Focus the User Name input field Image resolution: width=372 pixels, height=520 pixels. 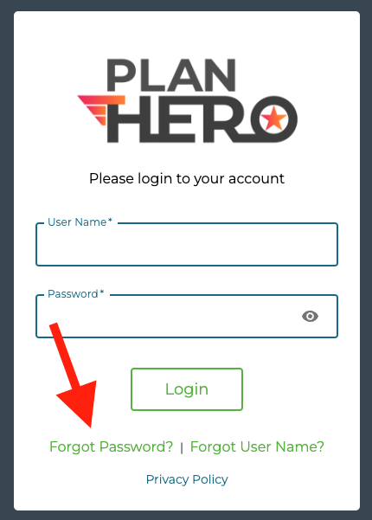coord(187,244)
